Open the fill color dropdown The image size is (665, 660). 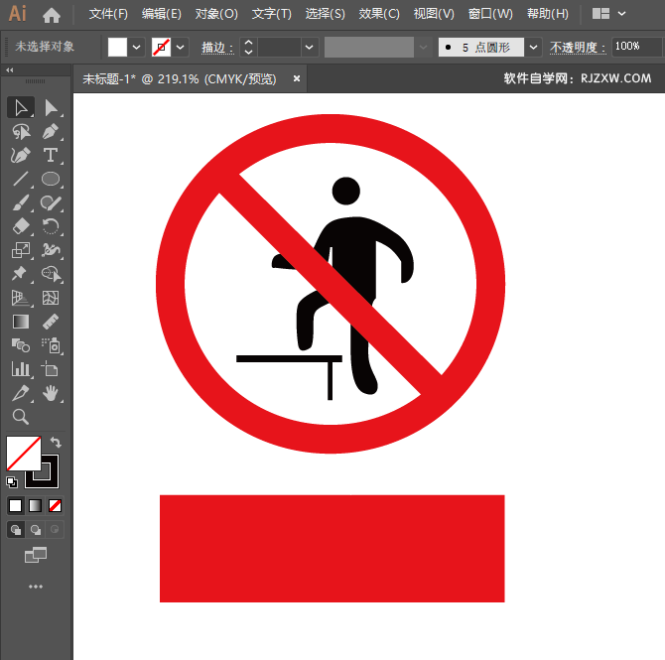(137, 47)
